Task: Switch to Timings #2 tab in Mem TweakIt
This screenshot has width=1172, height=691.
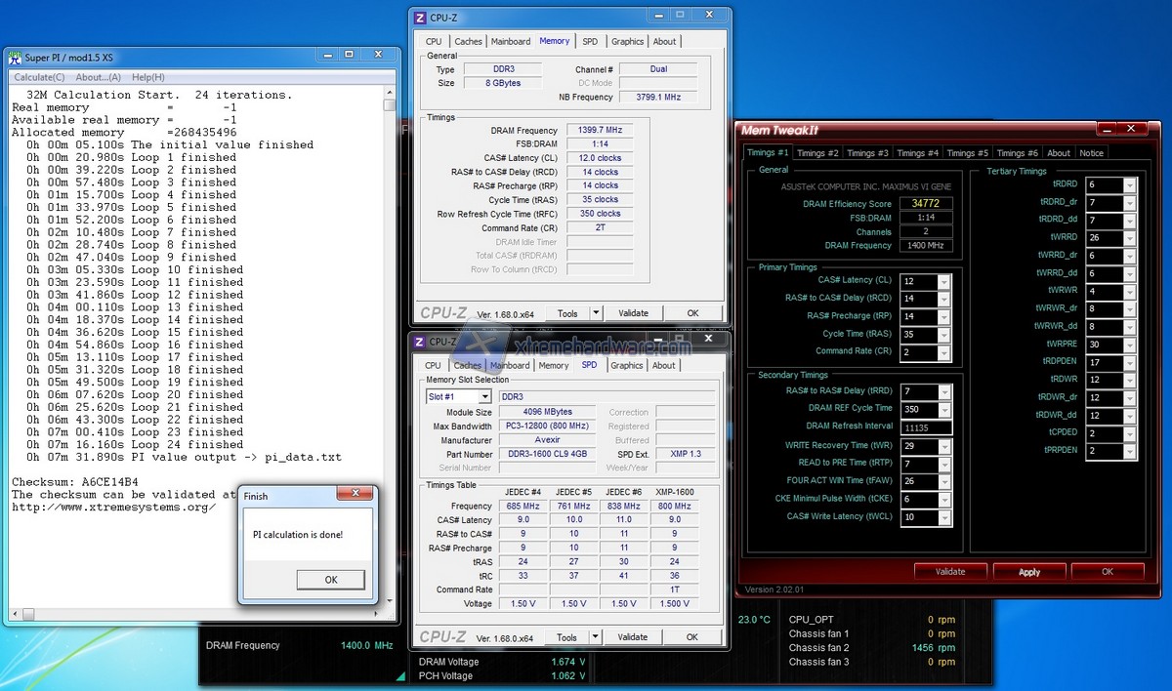Action: [x=817, y=153]
